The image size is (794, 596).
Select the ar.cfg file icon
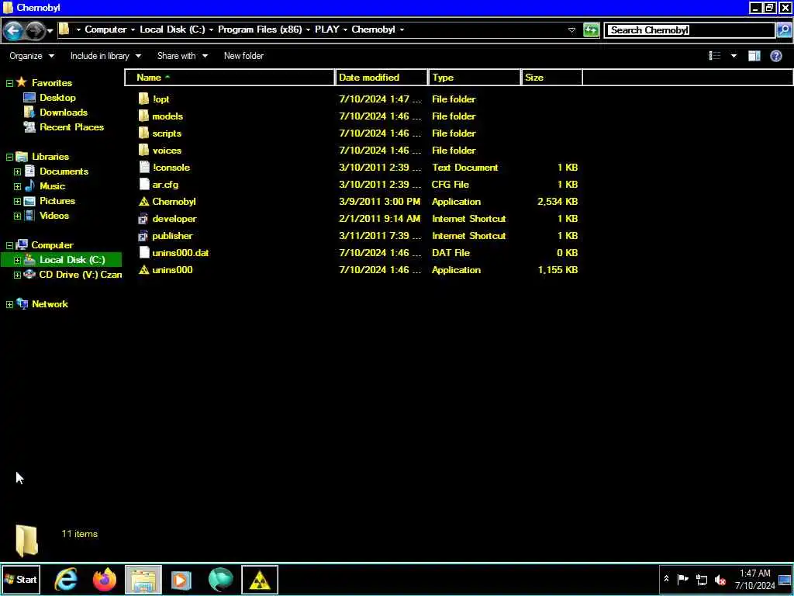tap(143, 185)
